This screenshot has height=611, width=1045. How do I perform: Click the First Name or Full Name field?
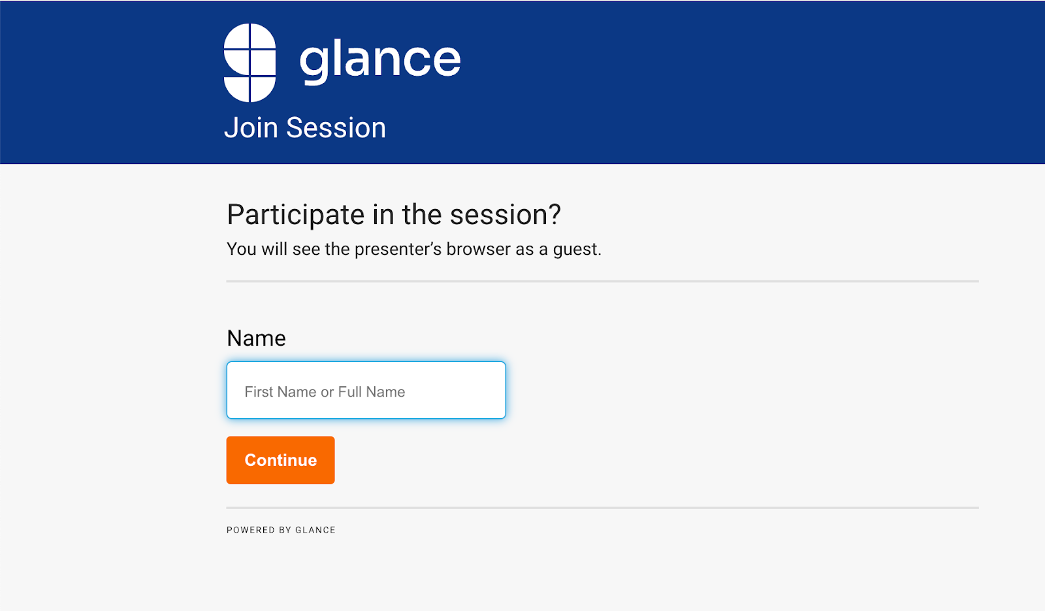click(366, 390)
